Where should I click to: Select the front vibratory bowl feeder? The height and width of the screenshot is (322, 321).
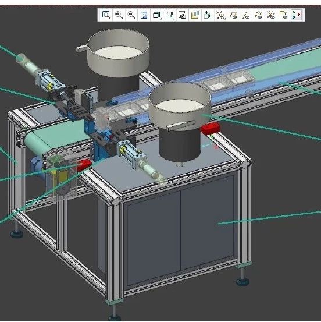click(x=180, y=121)
